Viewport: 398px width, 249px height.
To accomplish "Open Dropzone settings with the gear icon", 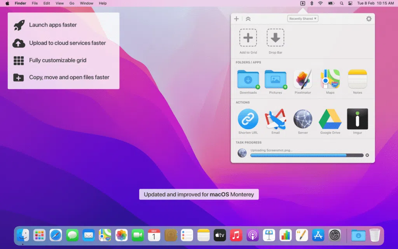I will 368,18.
